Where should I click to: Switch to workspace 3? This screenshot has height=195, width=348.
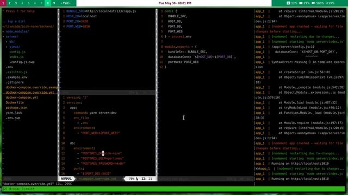(x=16, y=3)
